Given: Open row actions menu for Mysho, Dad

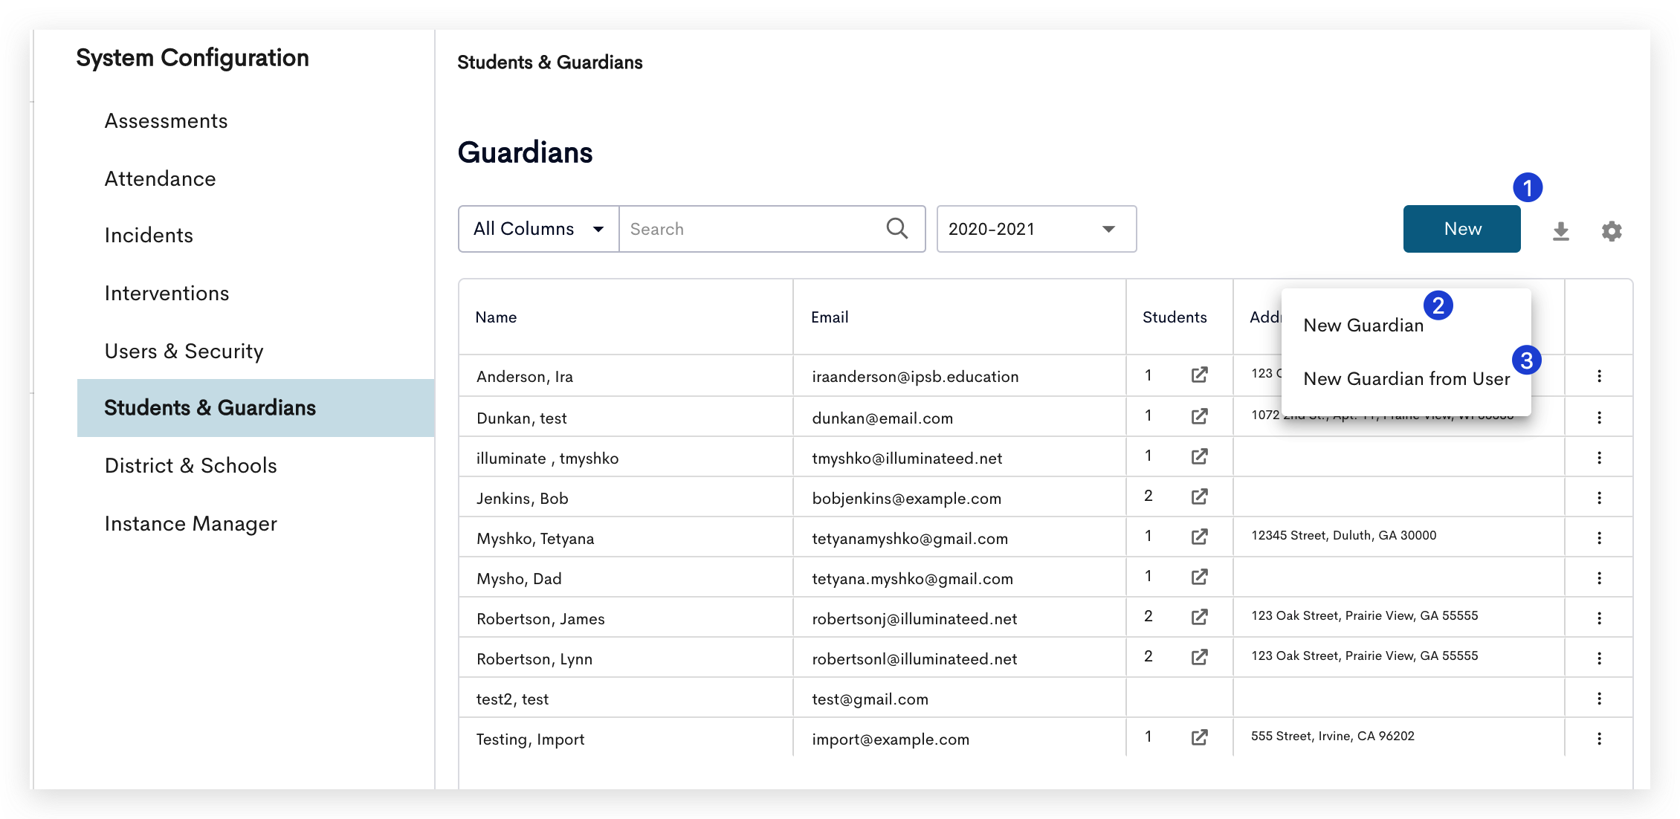Looking at the screenshot, I should (1599, 578).
